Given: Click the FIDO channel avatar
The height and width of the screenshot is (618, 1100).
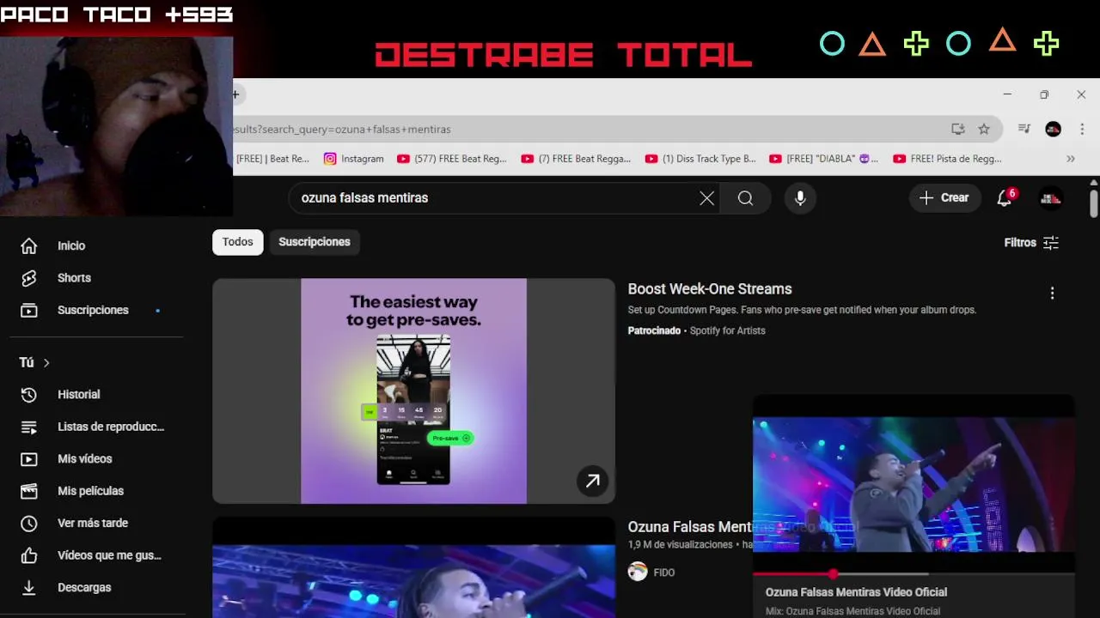Looking at the screenshot, I should [x=638, y=572].
